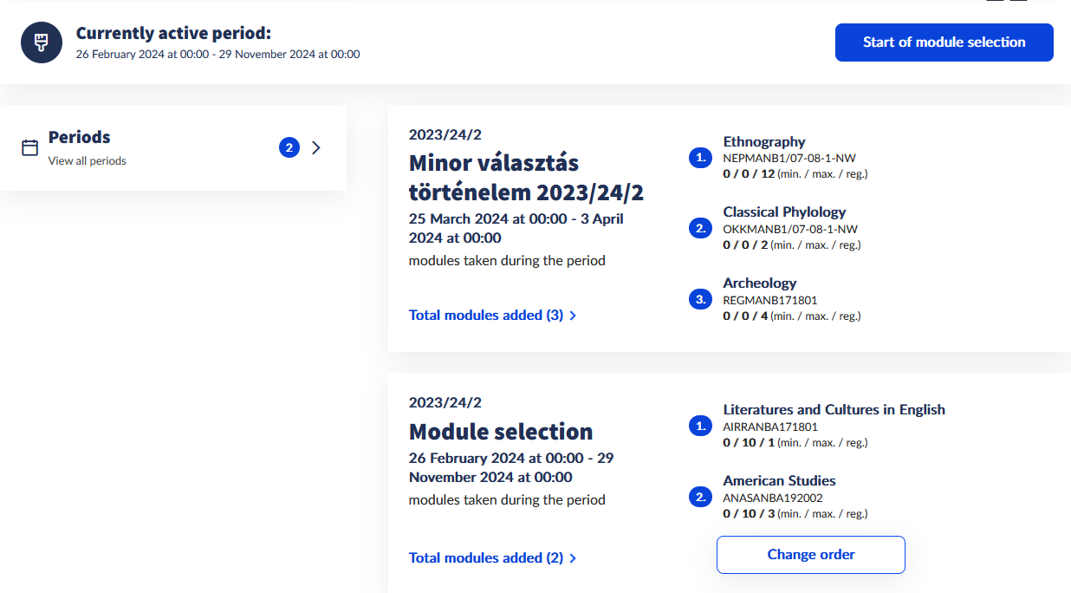Select number 2 badge beside Classical Phylology
Image resolution: width=1071 pixels, height=593 pixels.
pos(700,229)
